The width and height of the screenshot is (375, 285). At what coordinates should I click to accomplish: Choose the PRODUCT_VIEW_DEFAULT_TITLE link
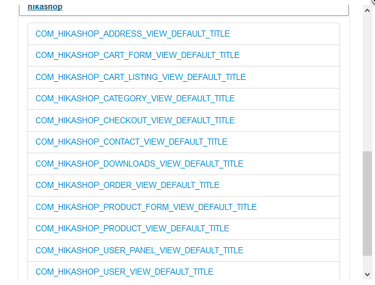pyautogui.click(x=132, y=228)
